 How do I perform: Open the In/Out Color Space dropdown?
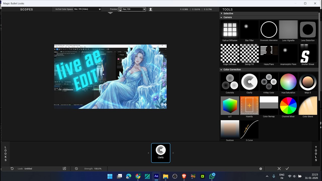(88, 9)
